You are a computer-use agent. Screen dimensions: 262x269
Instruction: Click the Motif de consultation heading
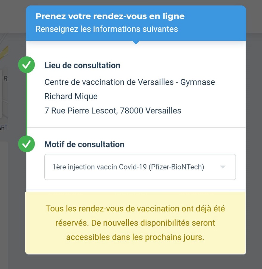84,144
